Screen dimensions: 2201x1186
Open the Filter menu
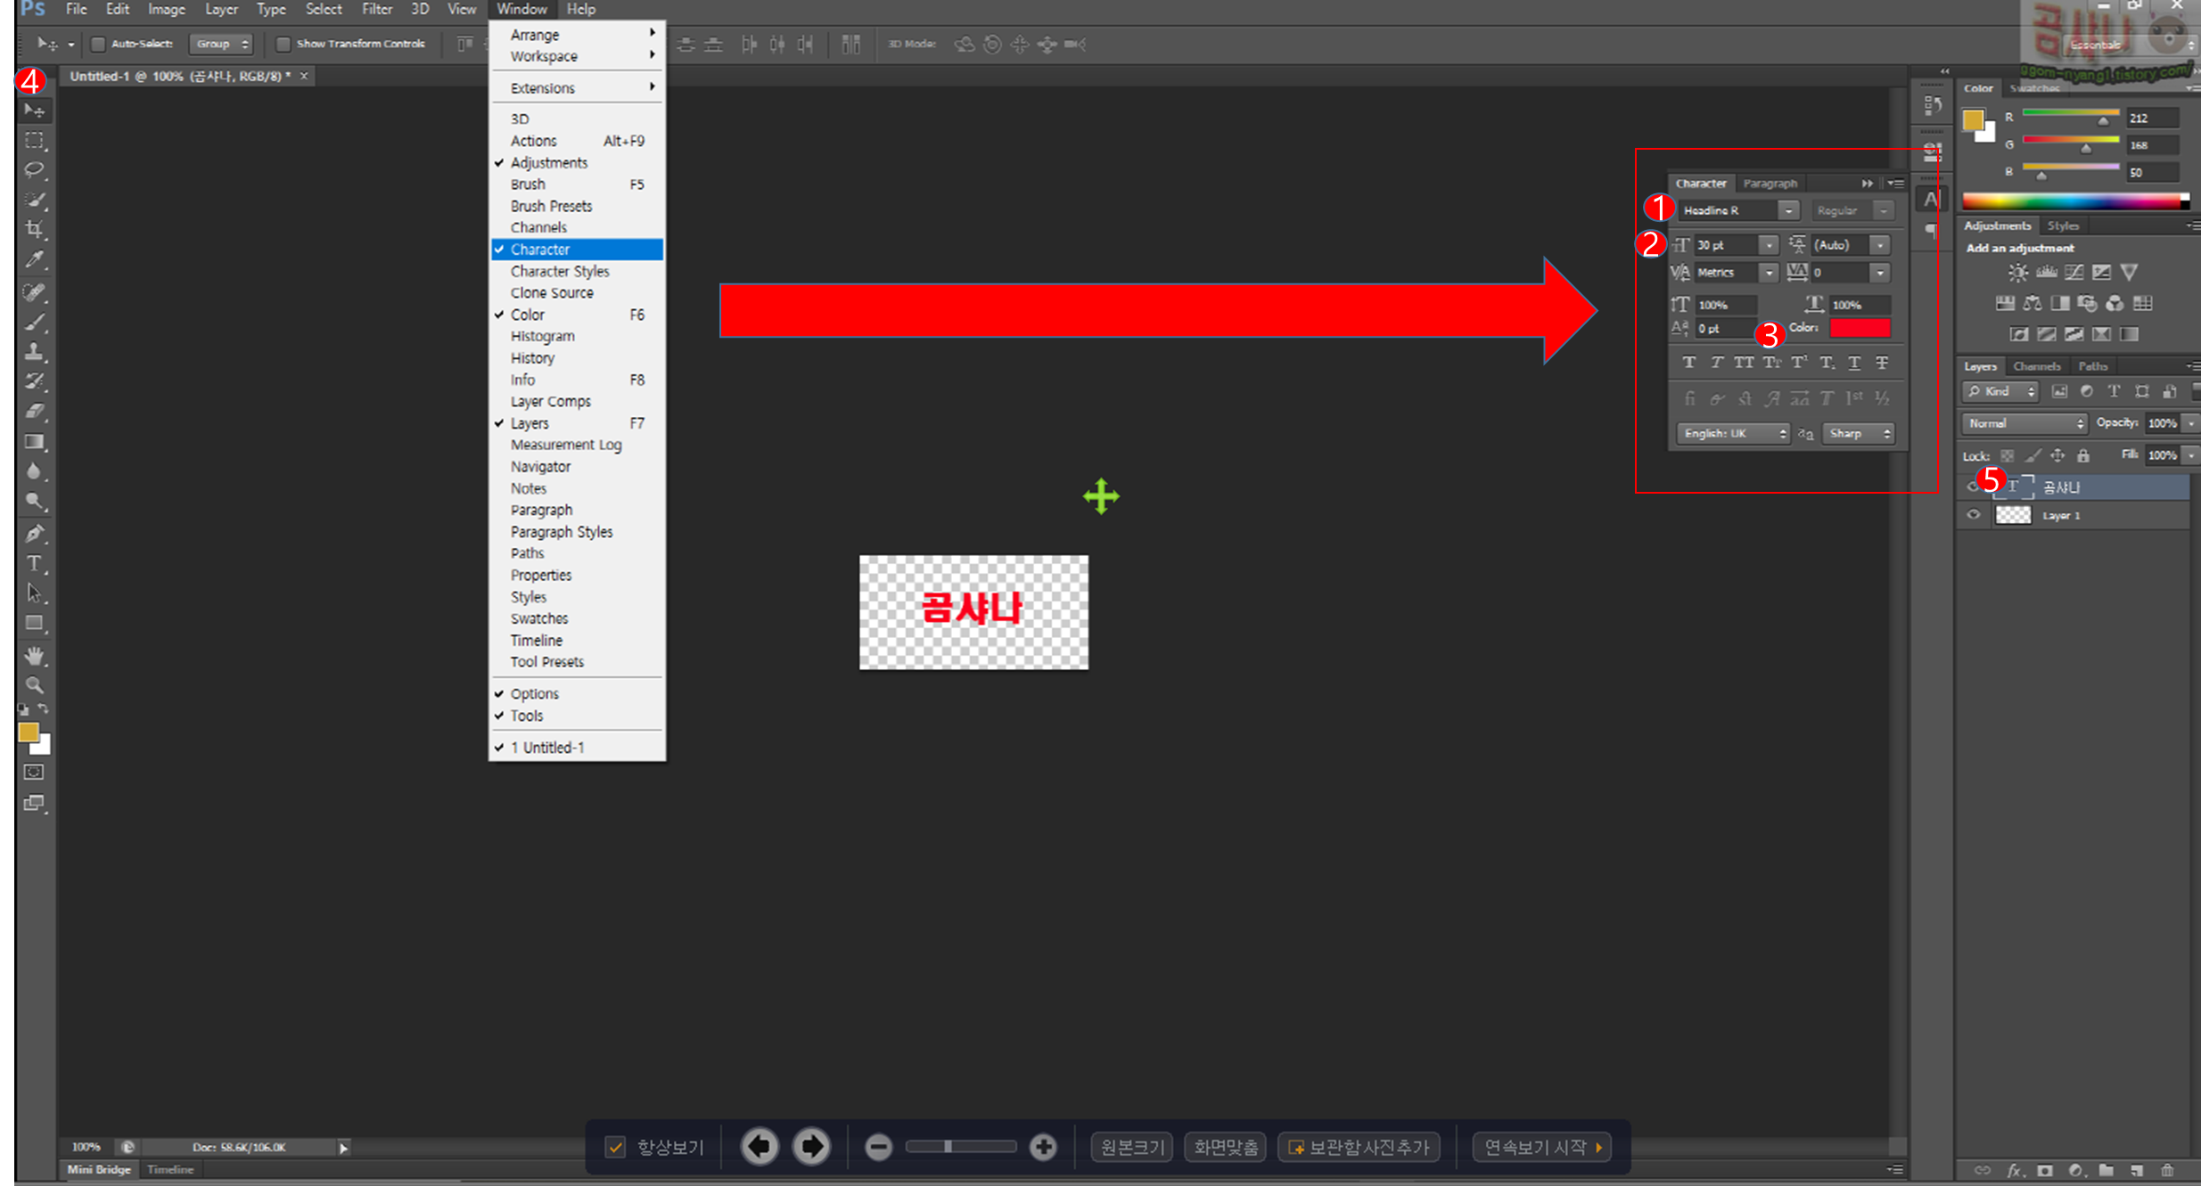pos(377,9)
